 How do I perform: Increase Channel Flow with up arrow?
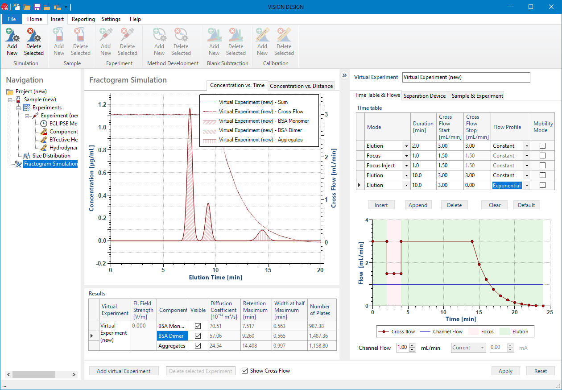coord(412,345)
